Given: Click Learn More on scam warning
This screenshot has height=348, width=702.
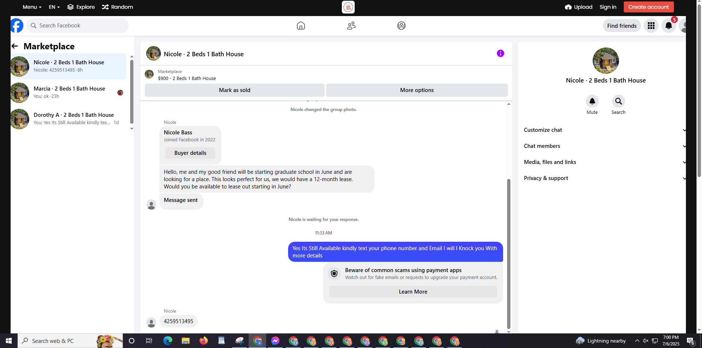Looking at the screenshot, I should pyautogui.click(x=413, y=292).
